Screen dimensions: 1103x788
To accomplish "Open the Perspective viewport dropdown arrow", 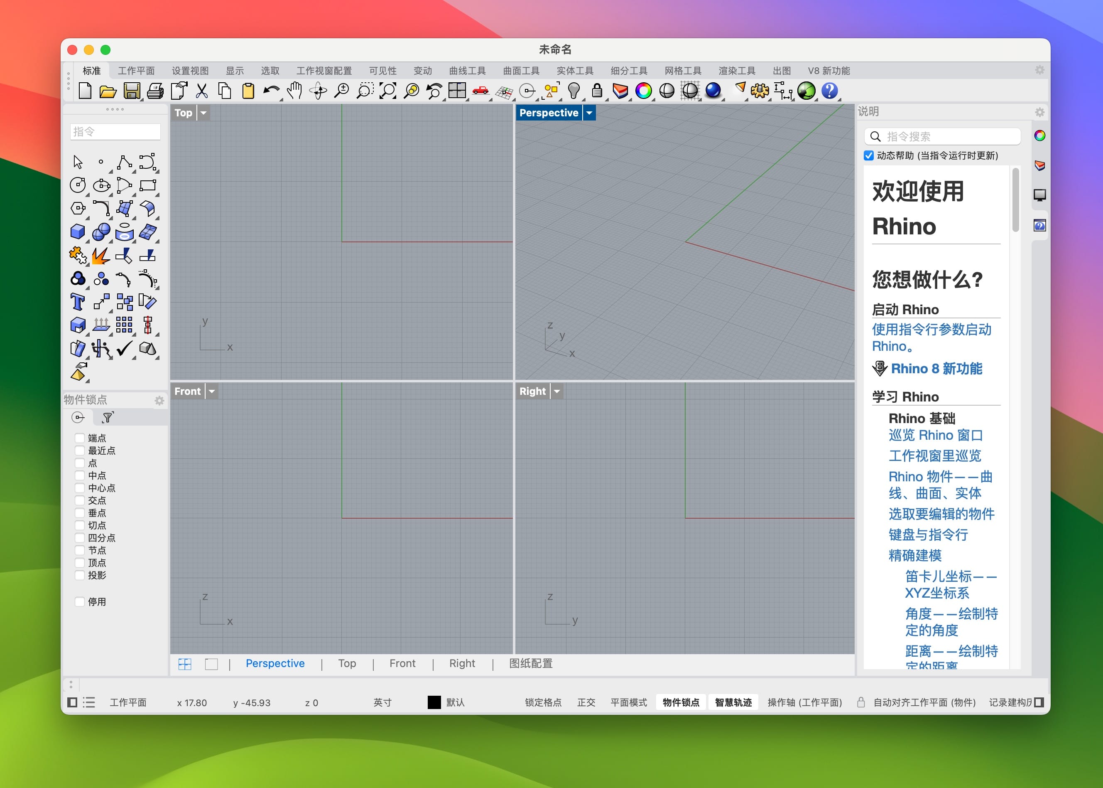I will click(589, 113).
